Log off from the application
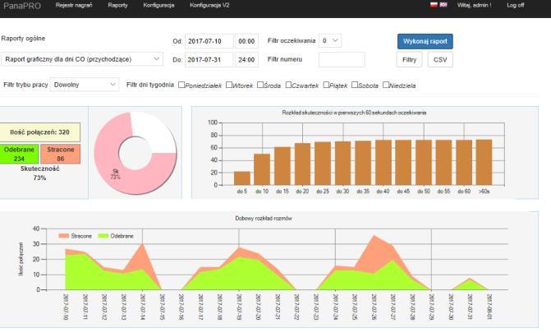551x333 pixels. (515, 5)
